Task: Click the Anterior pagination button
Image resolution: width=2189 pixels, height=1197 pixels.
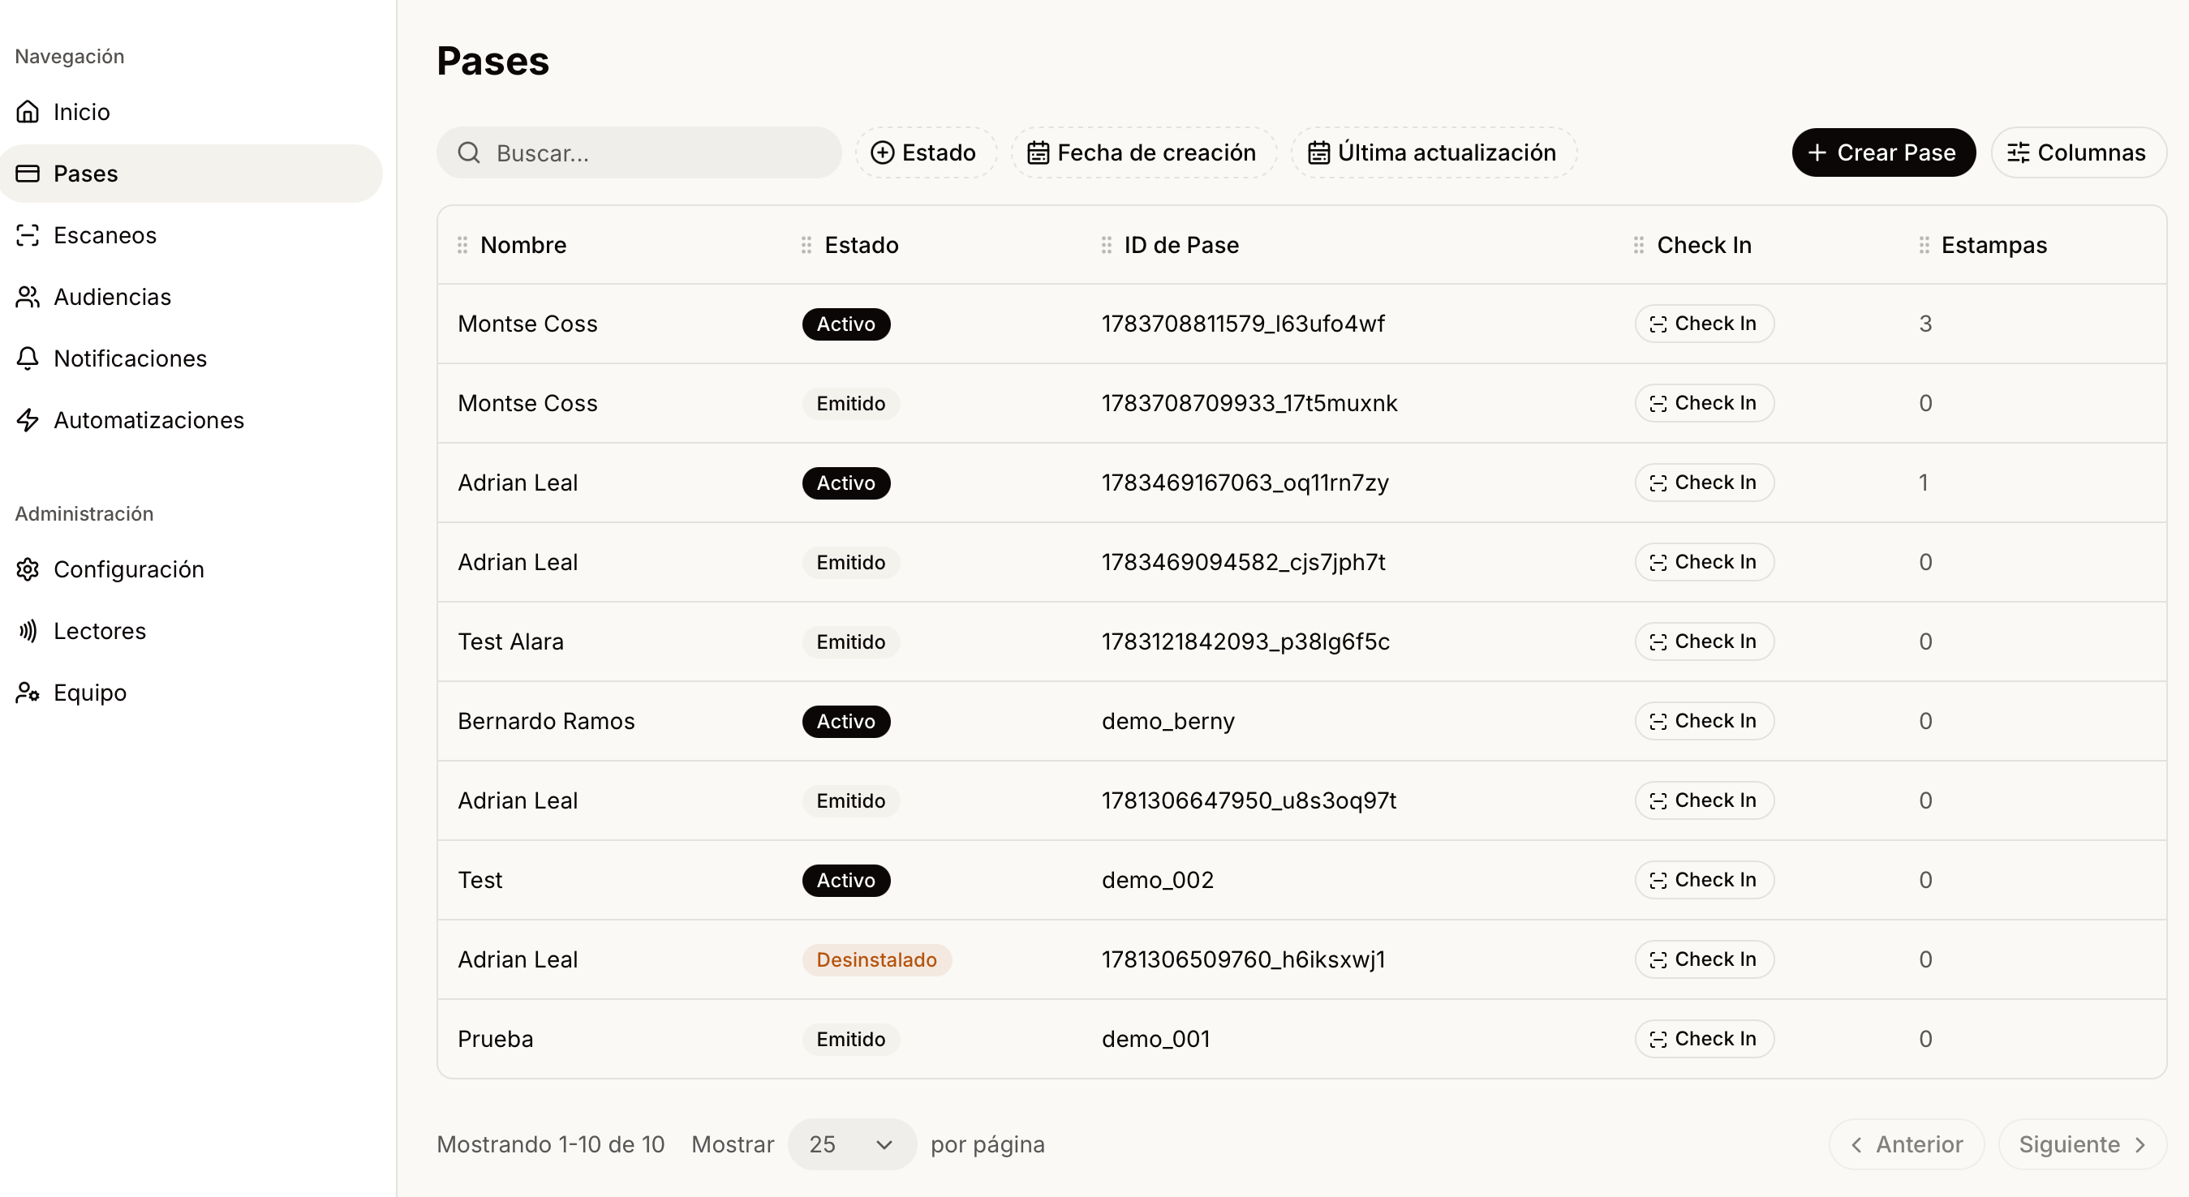Action: (1906, 1144)
